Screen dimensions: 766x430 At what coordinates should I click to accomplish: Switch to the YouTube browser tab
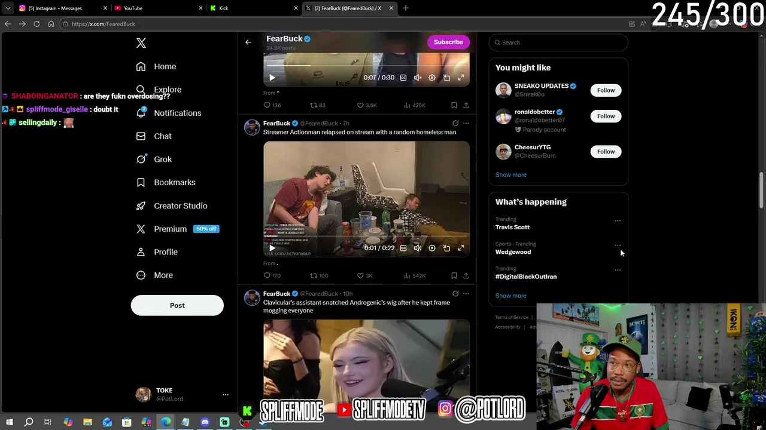[157, 8]
